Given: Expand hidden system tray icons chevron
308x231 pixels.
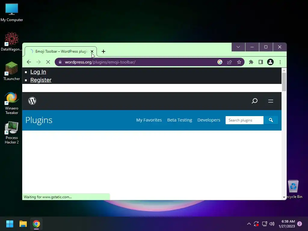Looking at the screenshot, I should (249, 224).
